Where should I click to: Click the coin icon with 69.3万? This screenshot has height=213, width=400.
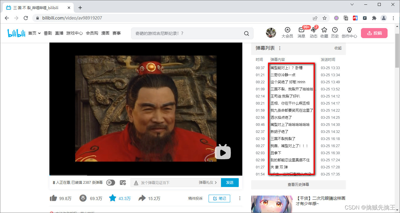tap(83, 198)
